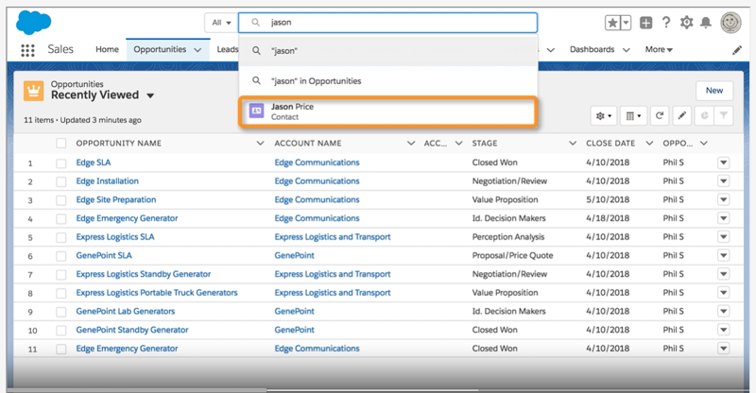The image size is (756, 393).
Task: Open the Help question mark icon
Action: [666, 22]
